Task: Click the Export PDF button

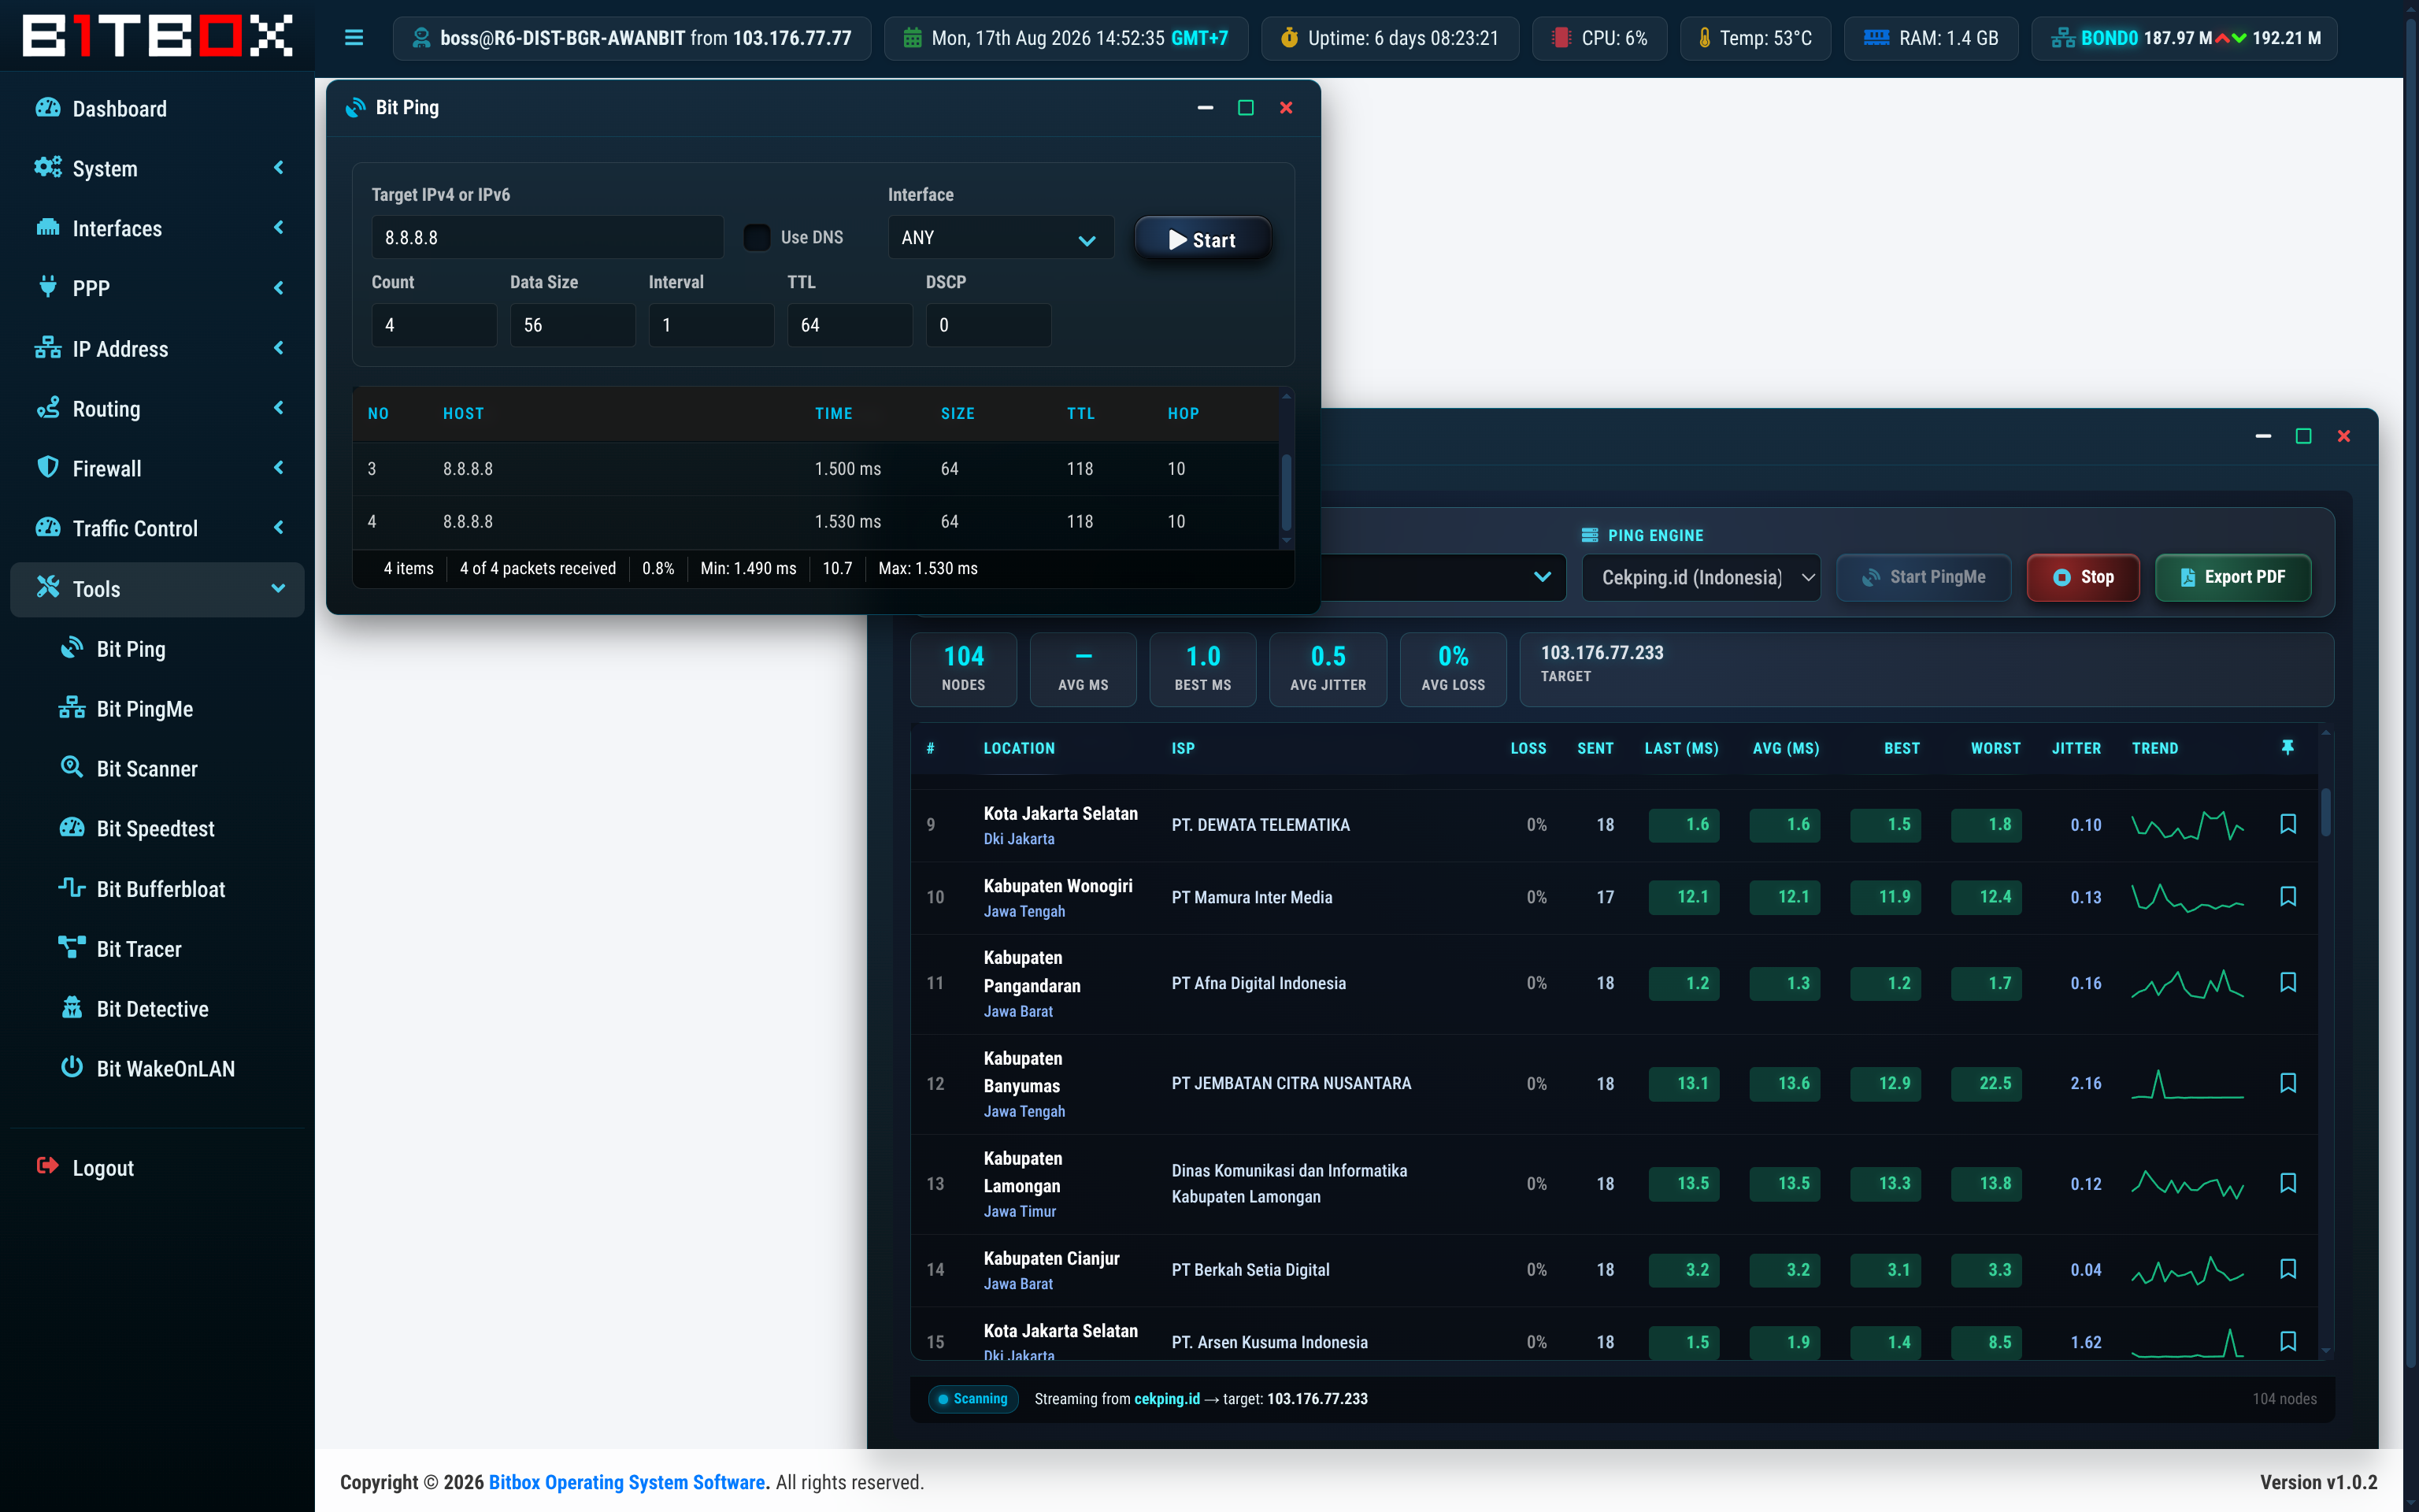Action: click(2233, 577)
